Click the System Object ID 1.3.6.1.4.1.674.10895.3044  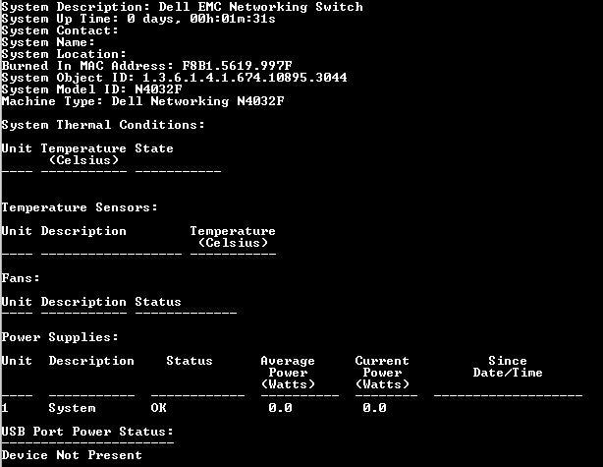coord(245,78)
